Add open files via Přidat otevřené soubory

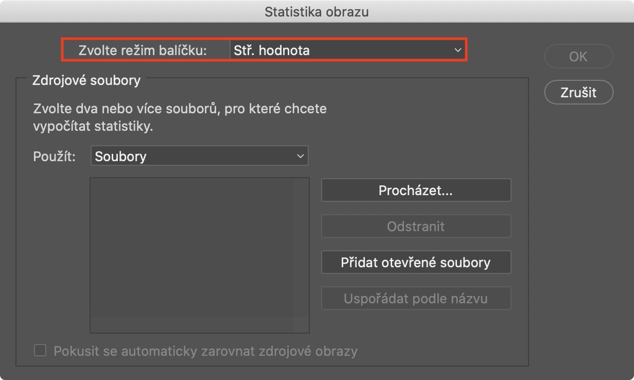416,263
